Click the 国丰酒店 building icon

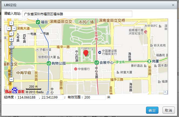[x=155, y=66]
